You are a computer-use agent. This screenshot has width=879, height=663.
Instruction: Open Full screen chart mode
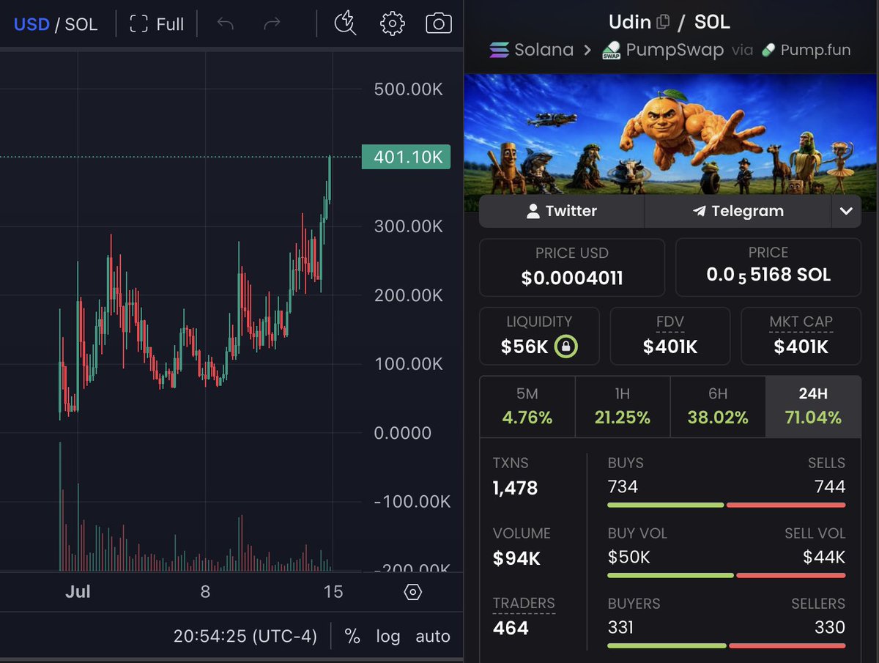pyautogui.click(x=157, y=24)
